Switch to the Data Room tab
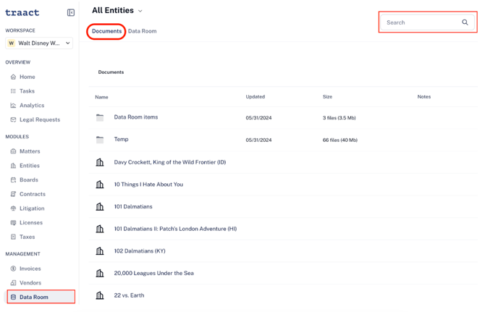The height and width of the screenshot is (312, 485). [x=143, y=31]
